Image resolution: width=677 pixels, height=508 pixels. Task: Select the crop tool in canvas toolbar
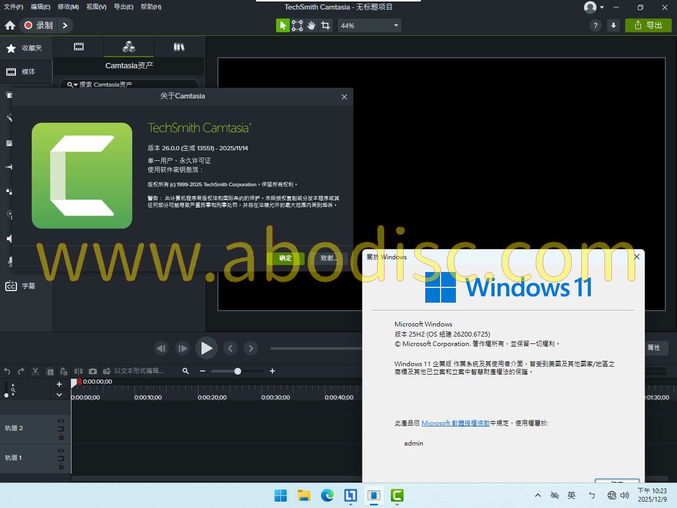pos(326,25)
